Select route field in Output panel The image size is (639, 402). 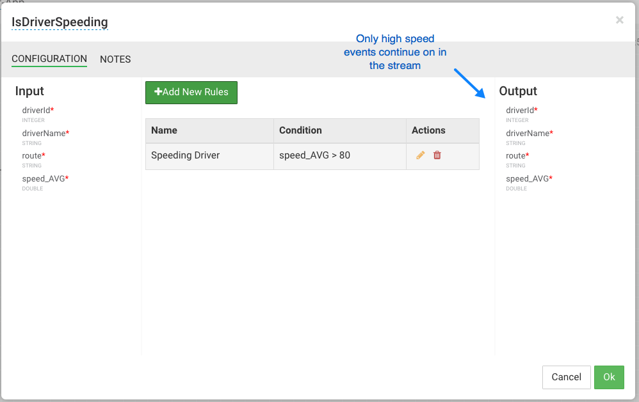[x=515, y=156]
